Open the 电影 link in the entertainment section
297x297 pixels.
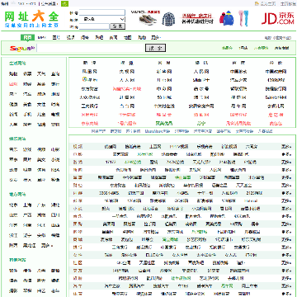[x=55, y=150]
